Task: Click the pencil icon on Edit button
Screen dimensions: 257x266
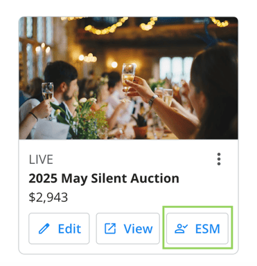Action: 44,229
